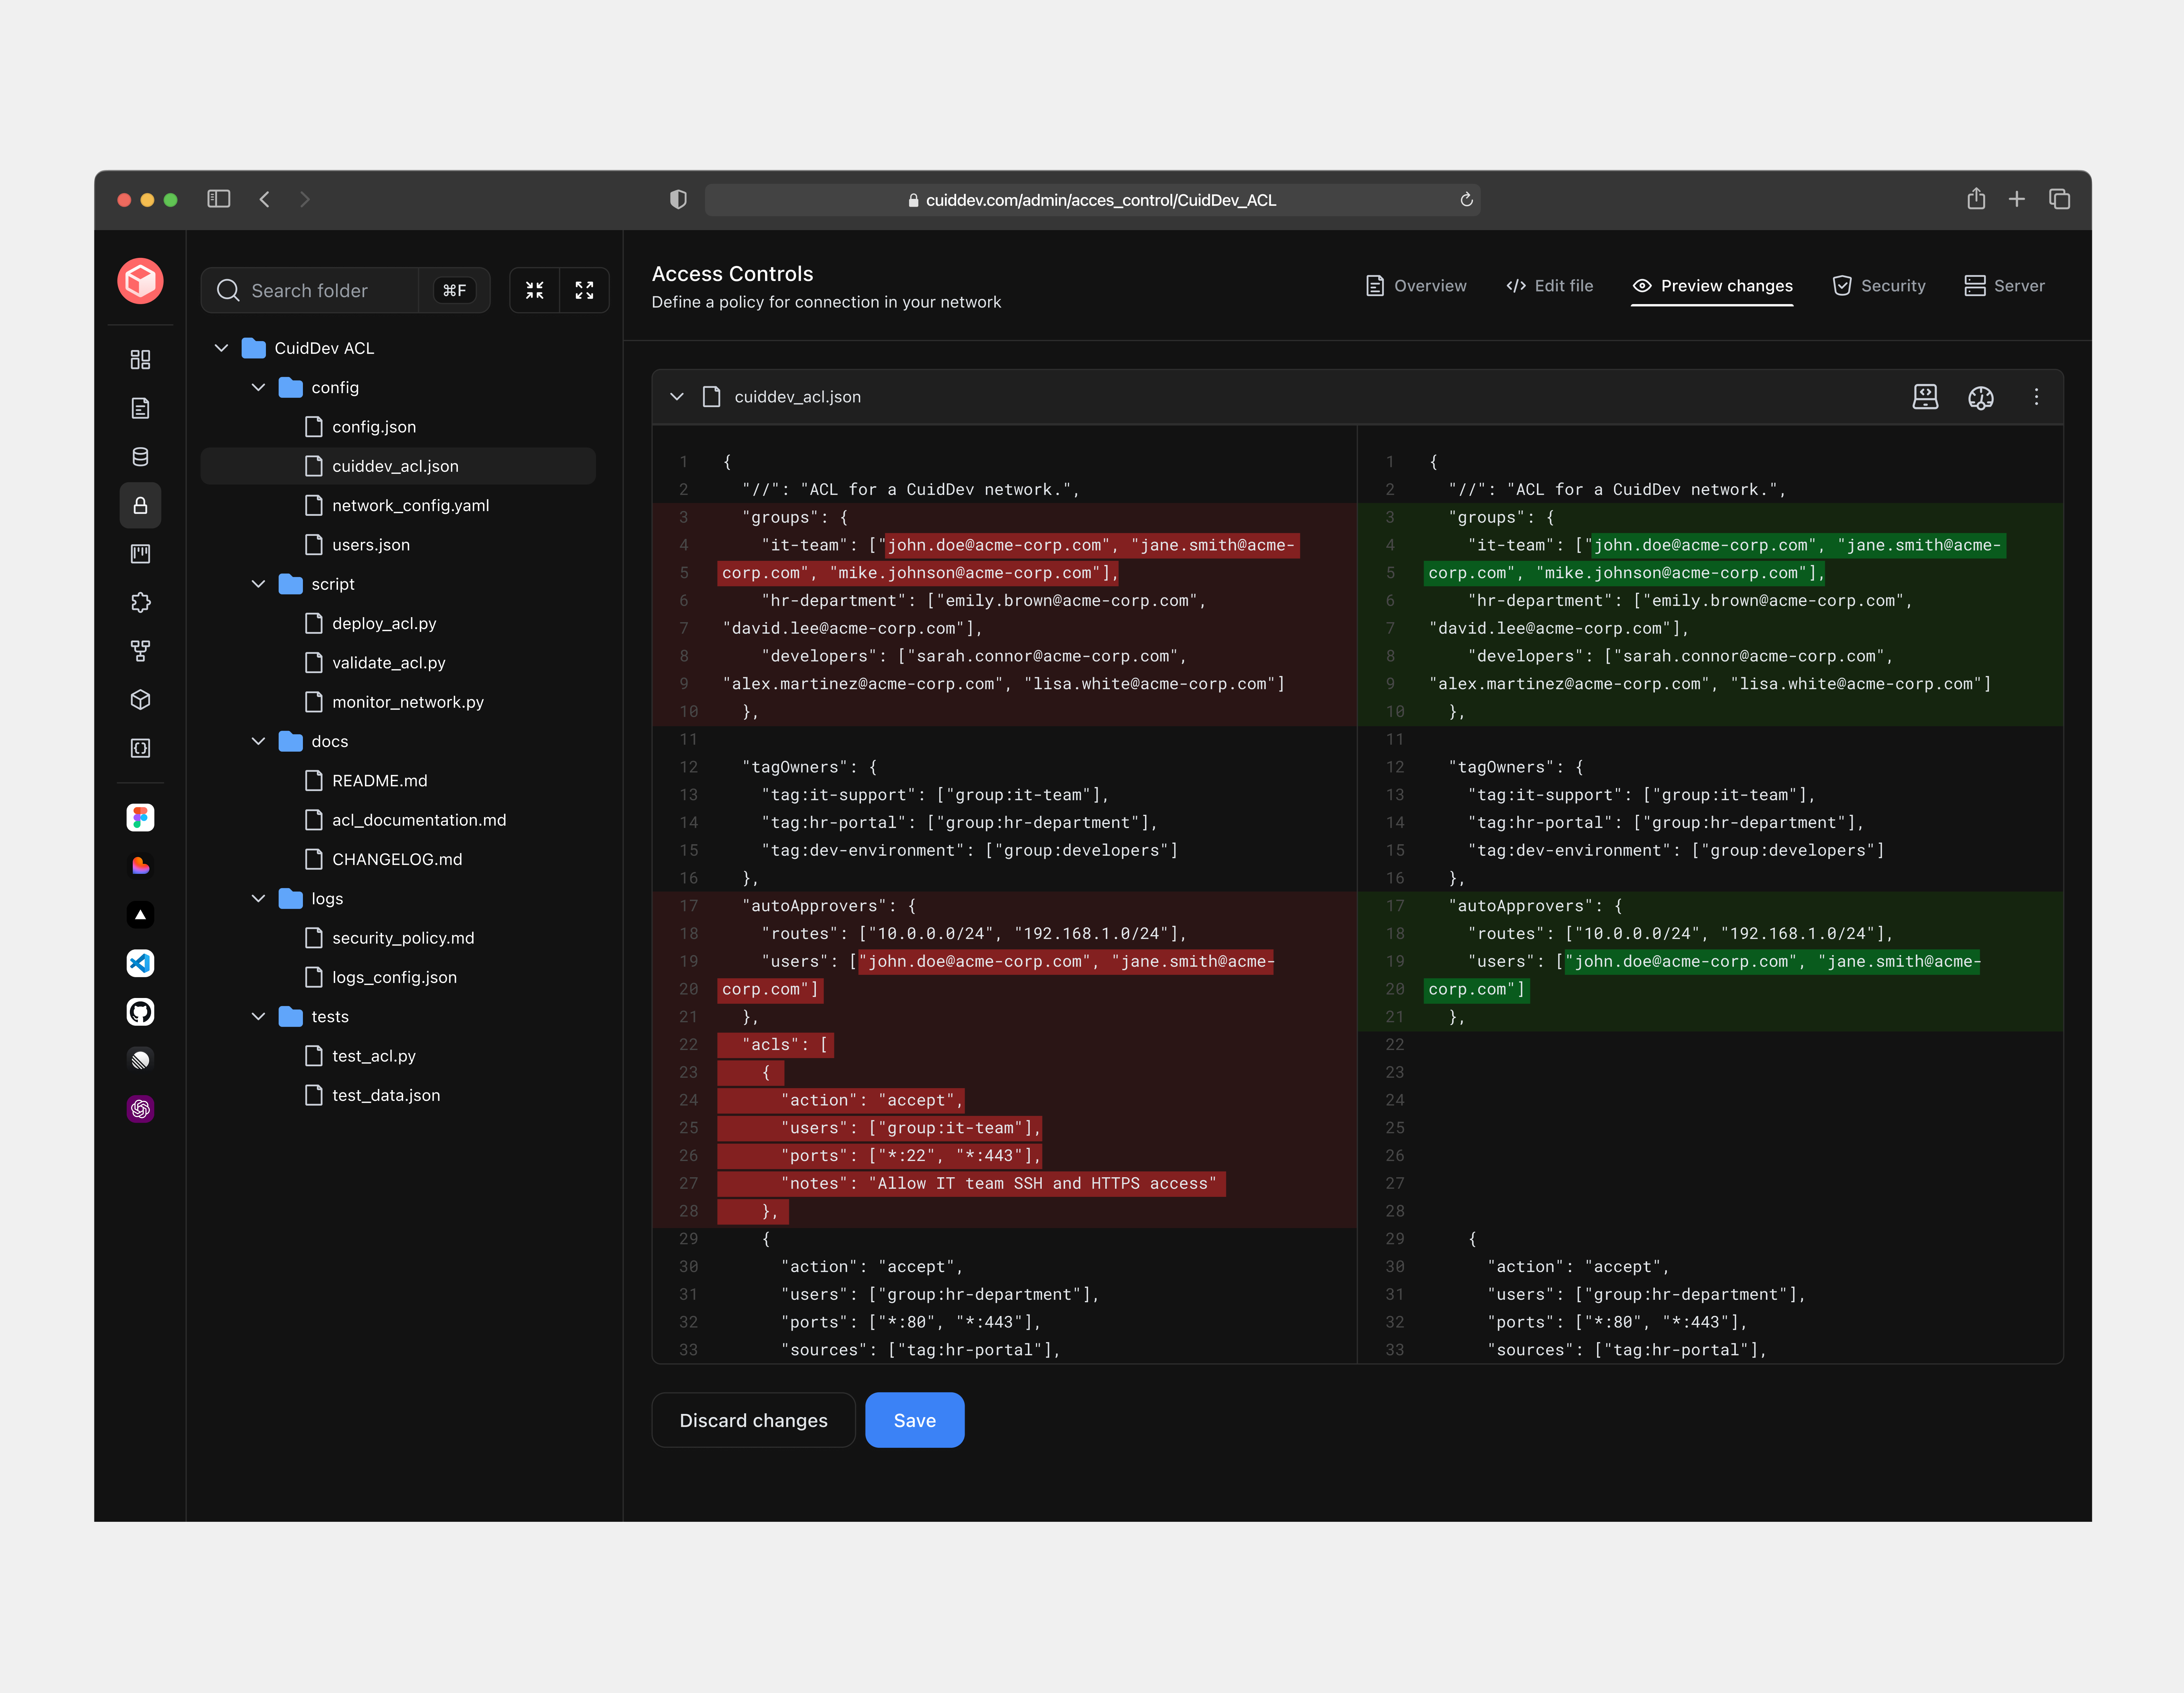Screen dimensions: 2184x1693
Task: Switch to the Overview tab
Action: click(x=1415, y=286)
